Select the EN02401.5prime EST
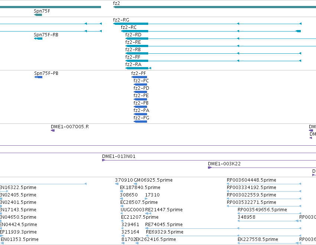Viewport: 316px width, 245px height. (1, 206)
